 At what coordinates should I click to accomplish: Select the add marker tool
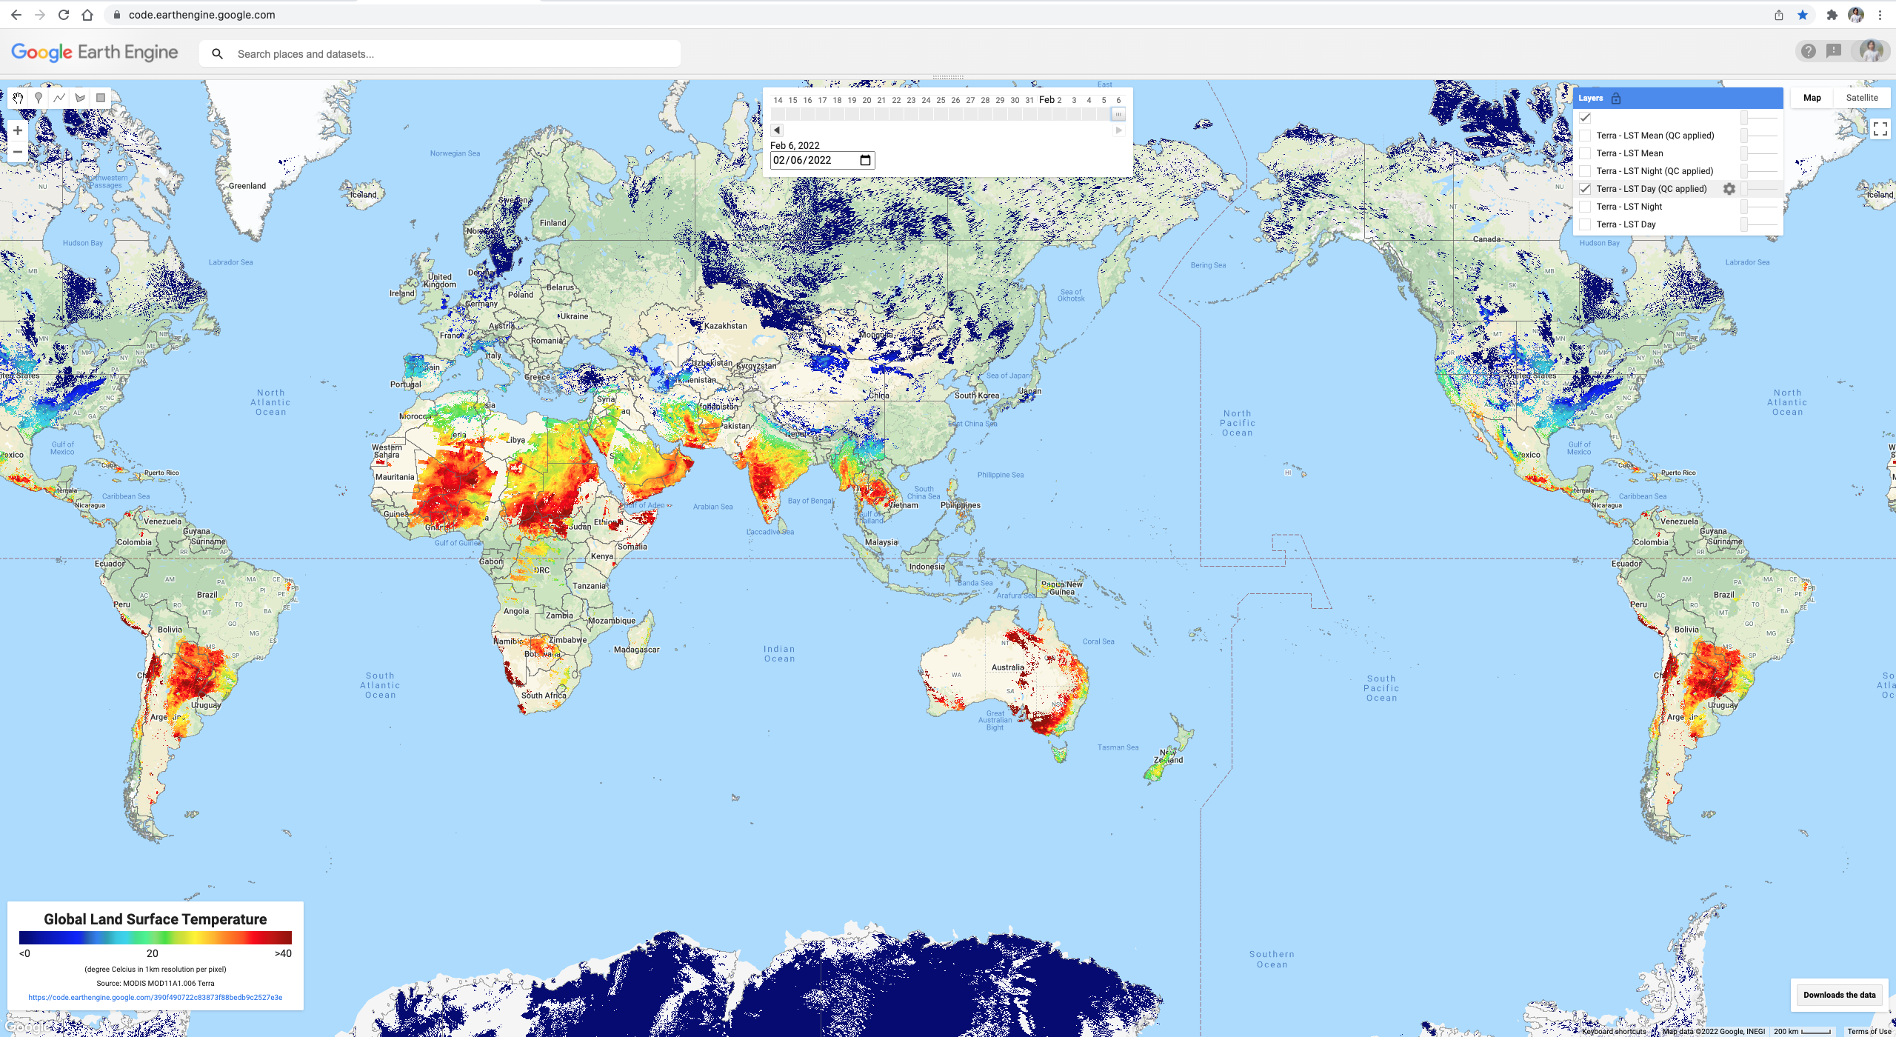(39, 98)
